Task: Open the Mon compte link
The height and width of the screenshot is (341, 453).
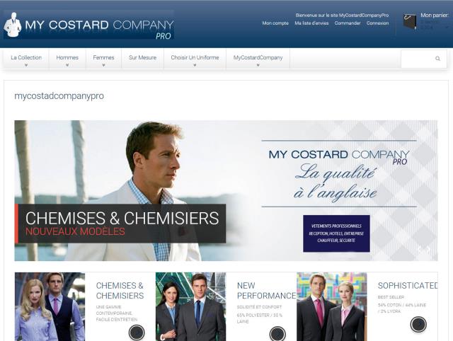Action: pos(275,23)
